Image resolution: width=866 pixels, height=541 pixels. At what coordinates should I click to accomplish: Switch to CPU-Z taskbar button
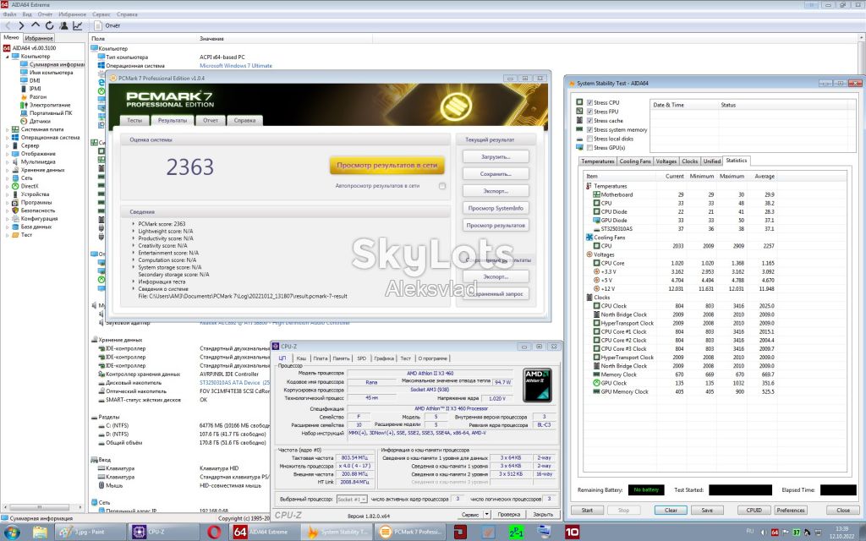(162, 532)
